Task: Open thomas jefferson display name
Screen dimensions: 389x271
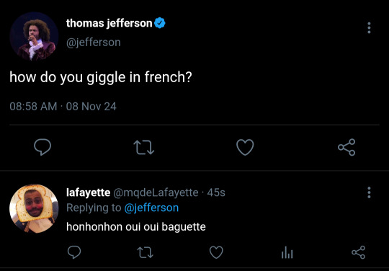Action: [109, 23]
